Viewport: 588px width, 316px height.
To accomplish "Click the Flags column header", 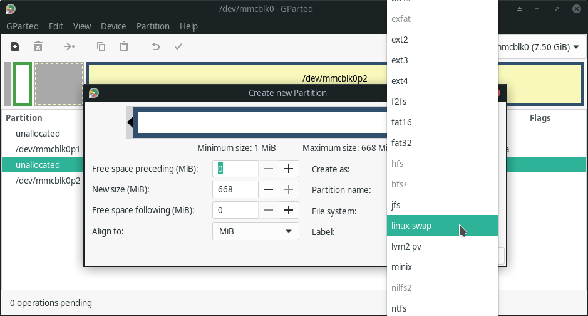I will 540,118.
